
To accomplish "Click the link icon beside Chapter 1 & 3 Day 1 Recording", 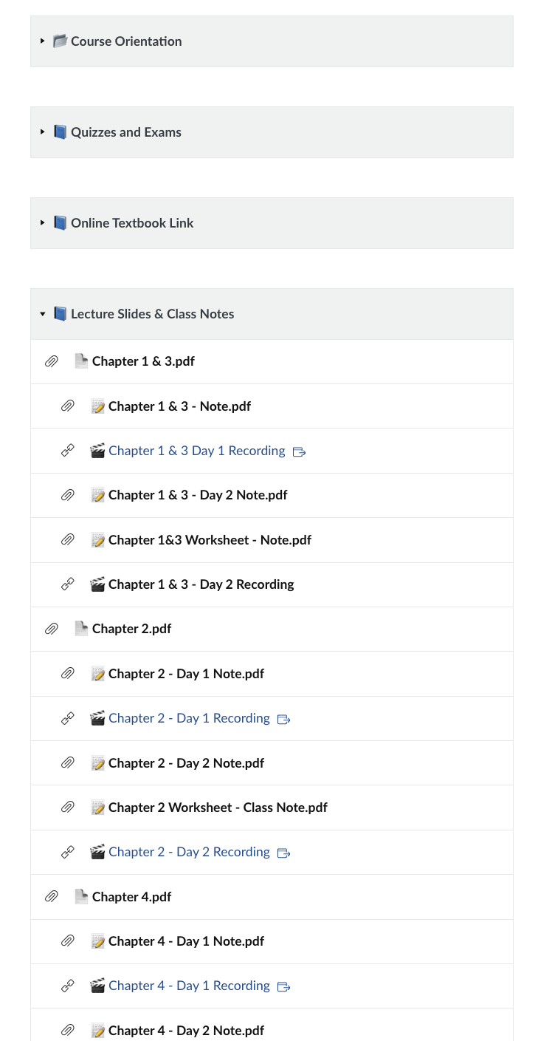I will (x=67, y=451).
